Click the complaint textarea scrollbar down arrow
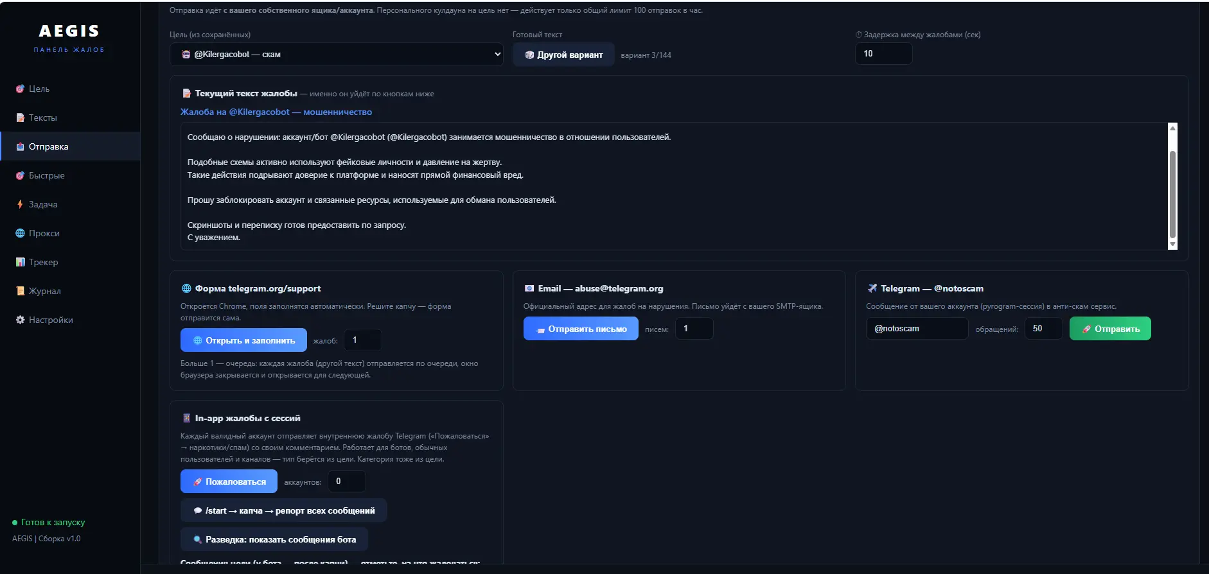This screenshot has height=574, width=1209. (1172, 244)
